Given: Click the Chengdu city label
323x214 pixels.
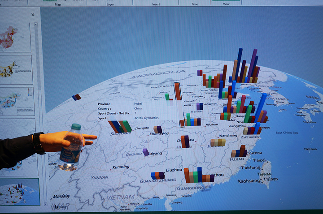Looking at the screenshot, I should pos(141,128).
